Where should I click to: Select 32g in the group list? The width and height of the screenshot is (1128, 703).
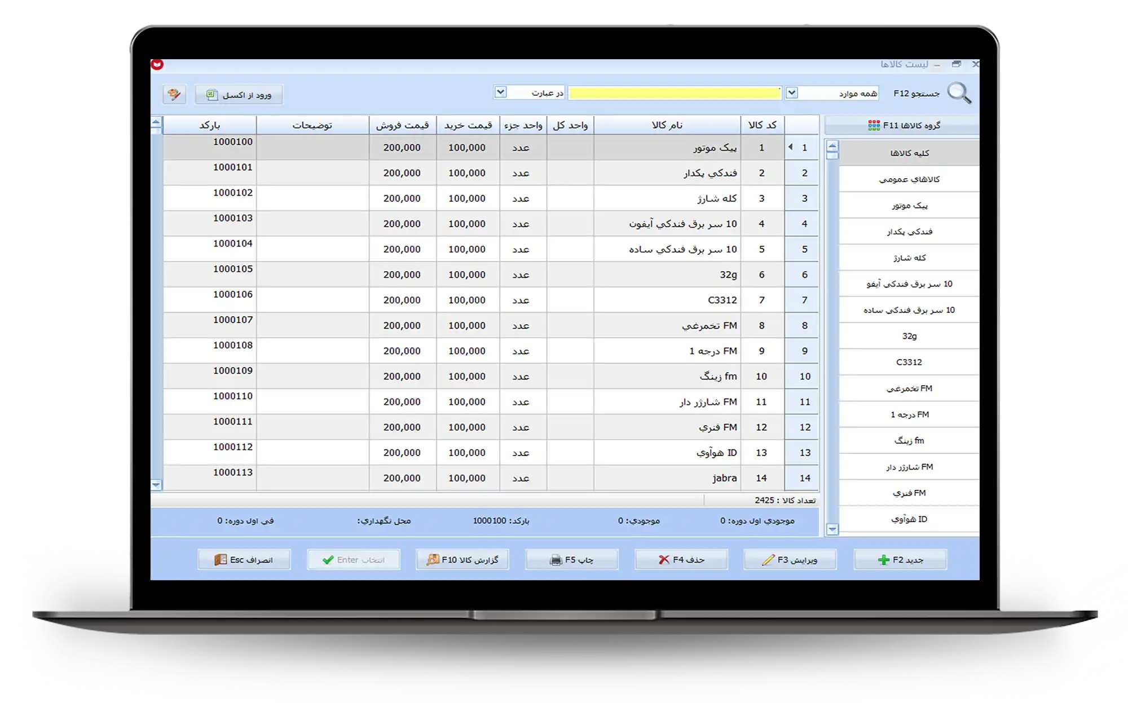909,336
